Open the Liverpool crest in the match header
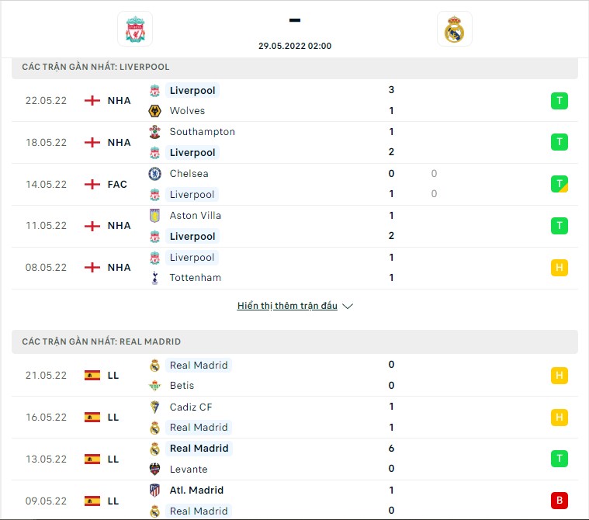This screenshot has width=589, height=520. point(135,29)
